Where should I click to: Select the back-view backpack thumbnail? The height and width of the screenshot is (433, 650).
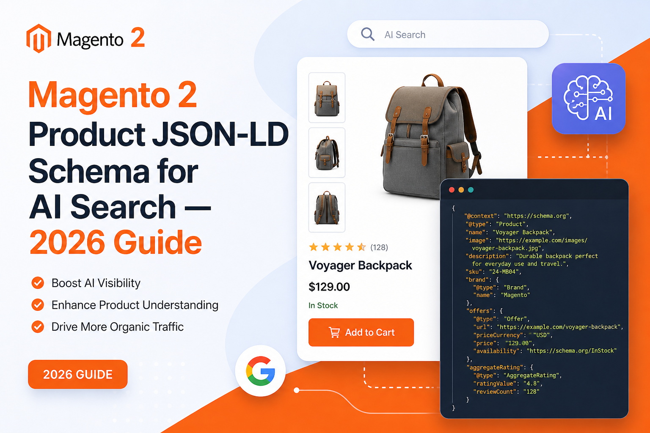[x=327, y=208]
